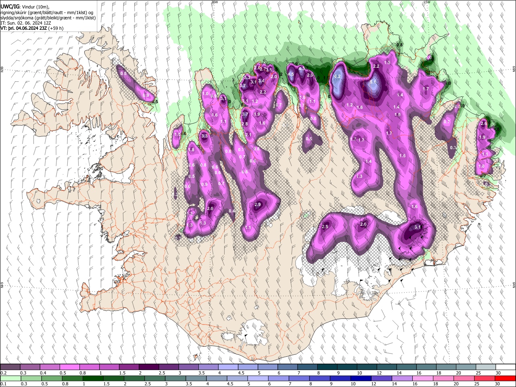Click the violet swatch between 12 and 14, bottom row
The width and height of the screenshot is (516, 387).
(x=382, y=378)
